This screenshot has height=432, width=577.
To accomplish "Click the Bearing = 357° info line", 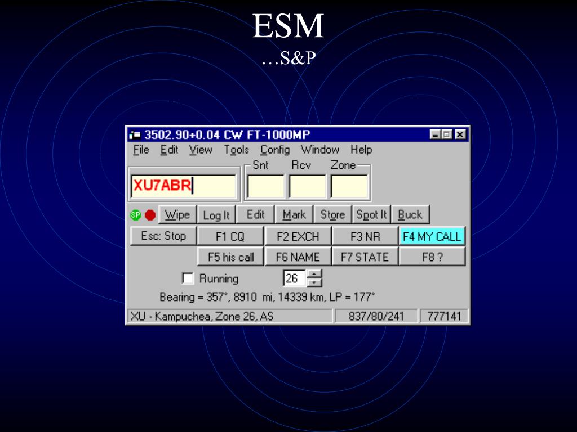I will (x=267, y=297).
